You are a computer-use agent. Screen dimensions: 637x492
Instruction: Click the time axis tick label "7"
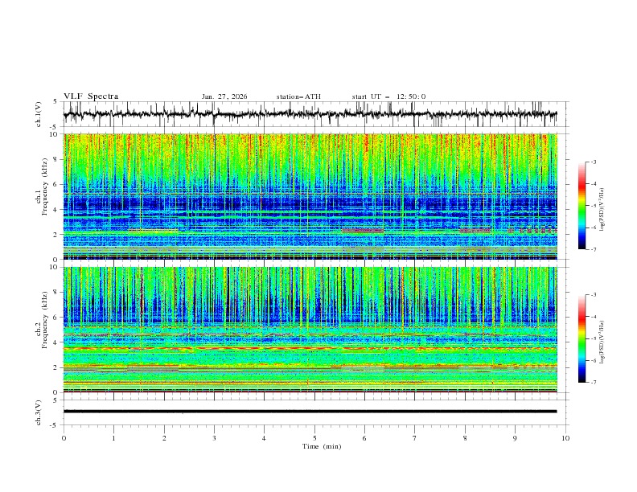tap(414, 438)
